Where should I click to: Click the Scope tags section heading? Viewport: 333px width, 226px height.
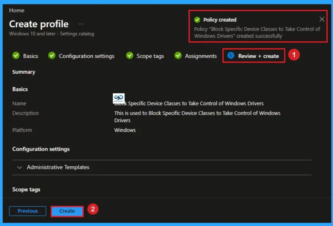tap(26, 190)
